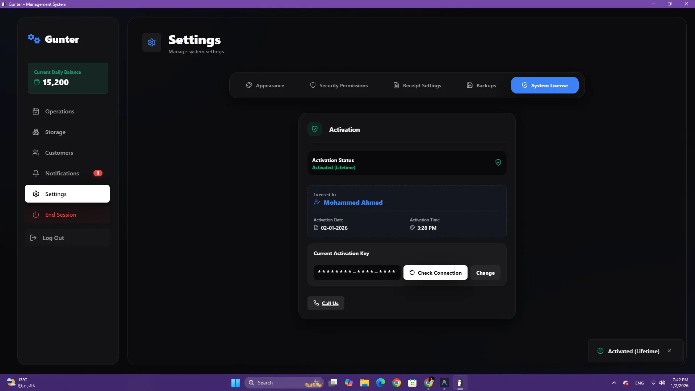Click the licensee name Mohammed Ahmed

(x=353, y=203)
